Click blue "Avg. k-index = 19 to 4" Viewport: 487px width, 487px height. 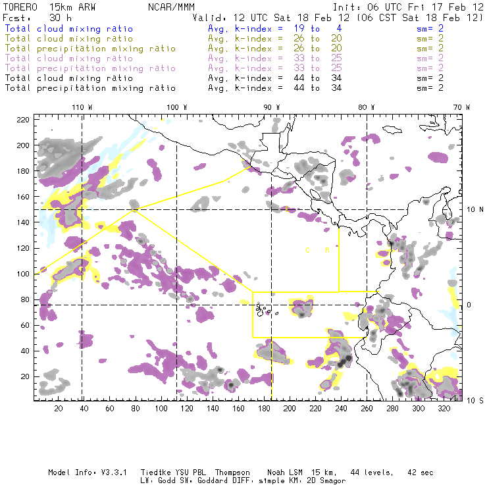point(275,28)
